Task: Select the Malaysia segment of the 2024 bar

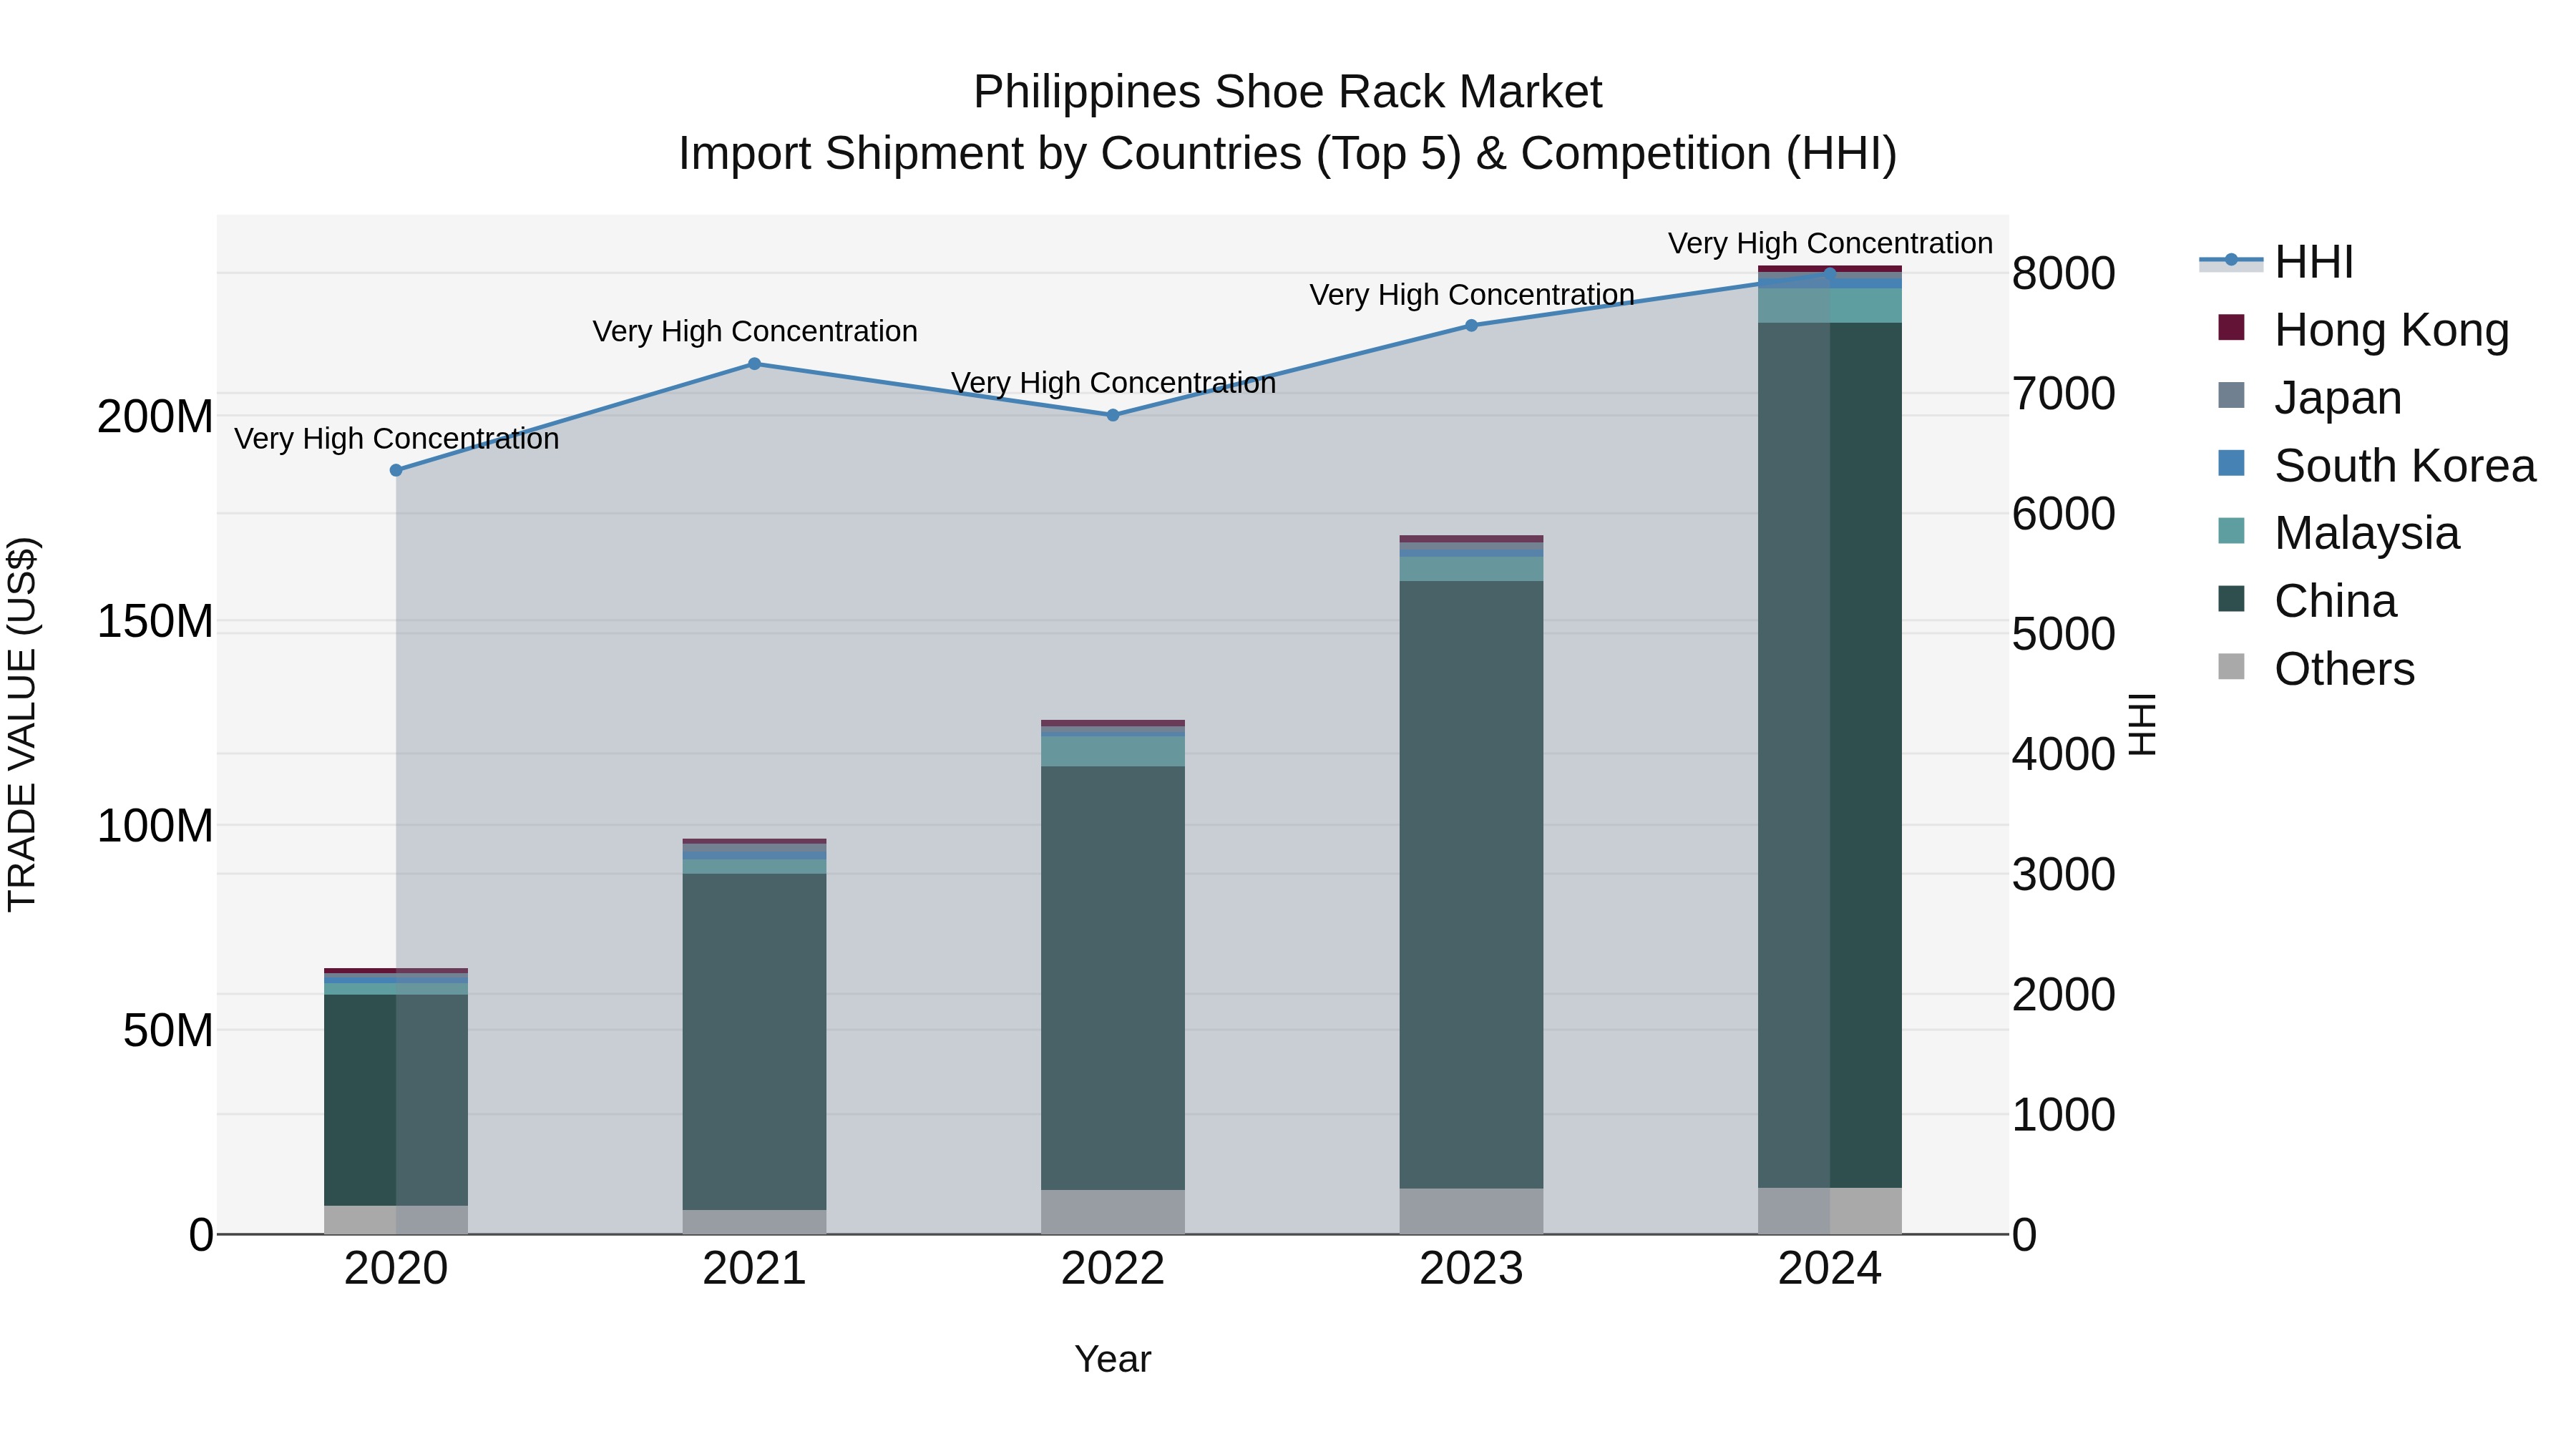Action: pyautogui.click(x=1830, y=306)
